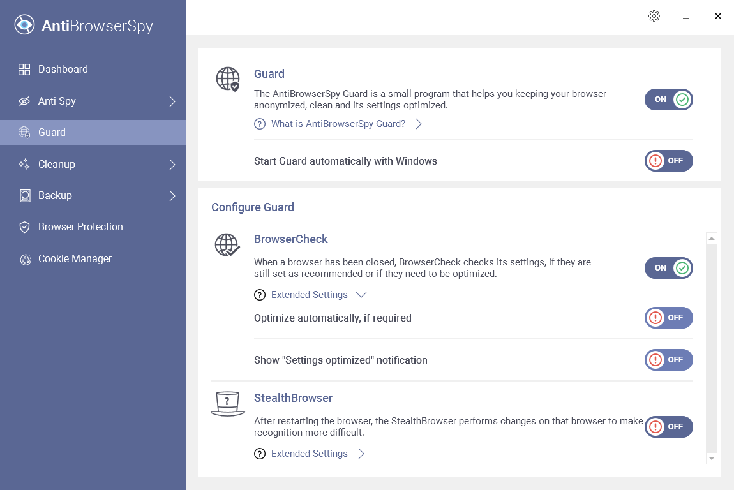734x490 pixels.
Task: Expand the Anti Spy submenu chevron
Action: click(172, 101)
